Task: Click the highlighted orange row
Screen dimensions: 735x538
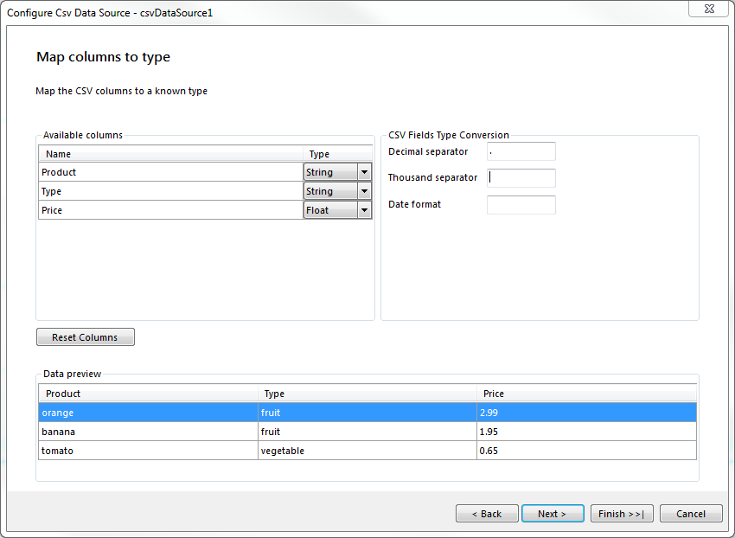Action: pyautogui.click(x=147, y=413)
